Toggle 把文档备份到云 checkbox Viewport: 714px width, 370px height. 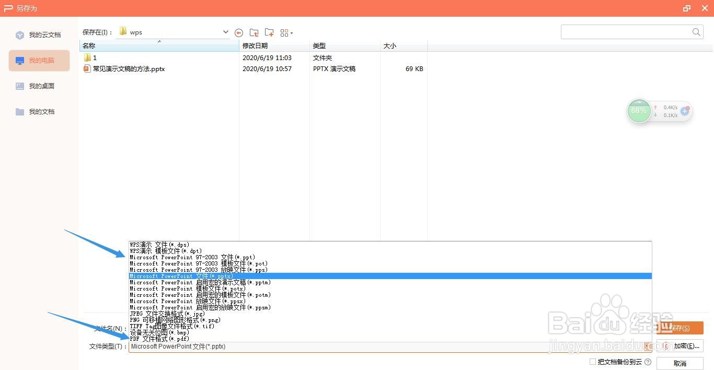pyautogui.click(x=593, y=362)
